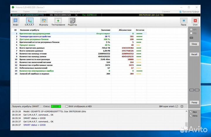The image size is (211, 137).
Task: Open the Сервис menu
Action: pyautogui.click(x=26, y=11)
